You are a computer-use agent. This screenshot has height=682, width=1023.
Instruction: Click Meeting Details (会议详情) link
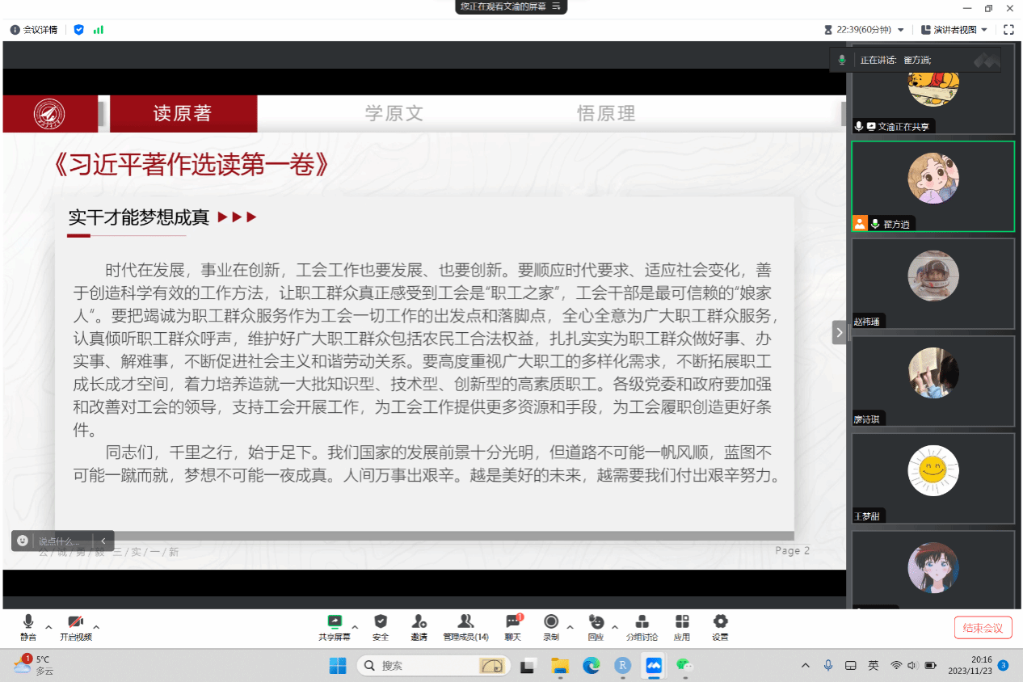(34, 30)
